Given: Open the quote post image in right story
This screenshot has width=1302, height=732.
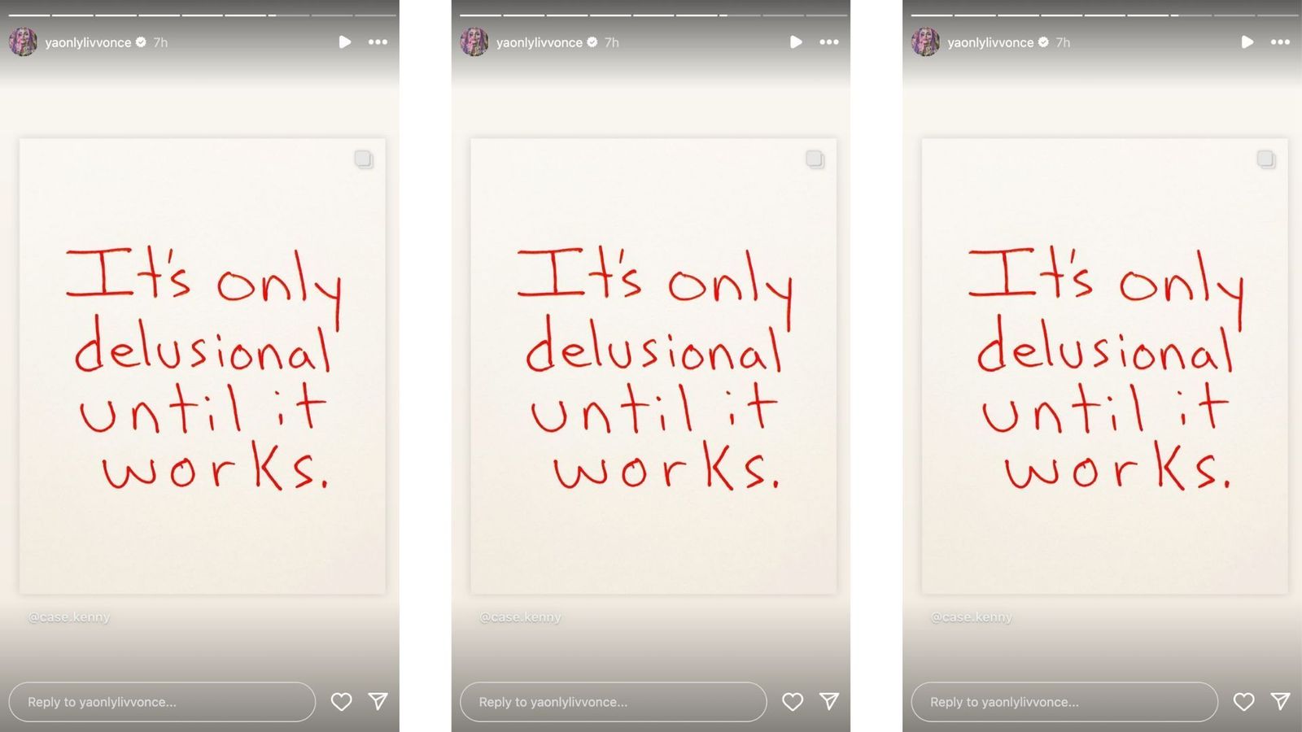Looking at the screenshot, I should pos(1105,366).
